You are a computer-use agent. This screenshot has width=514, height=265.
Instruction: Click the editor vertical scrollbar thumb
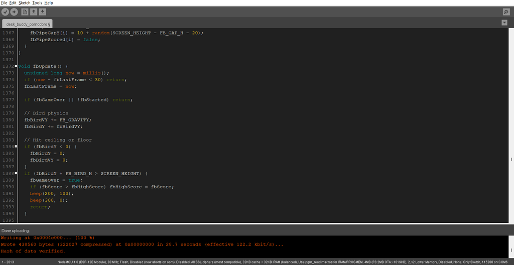pos(511,159)
